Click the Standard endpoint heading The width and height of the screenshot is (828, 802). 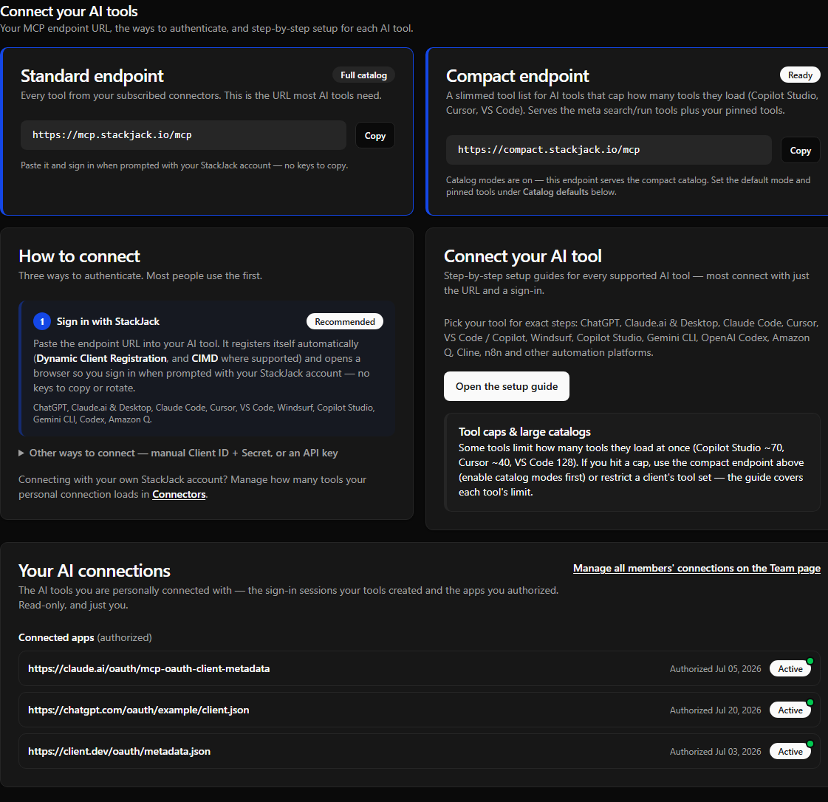(x=92, y=76)
